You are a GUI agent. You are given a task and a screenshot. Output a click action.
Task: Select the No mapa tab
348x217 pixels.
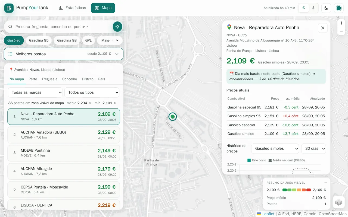(17, 79)
